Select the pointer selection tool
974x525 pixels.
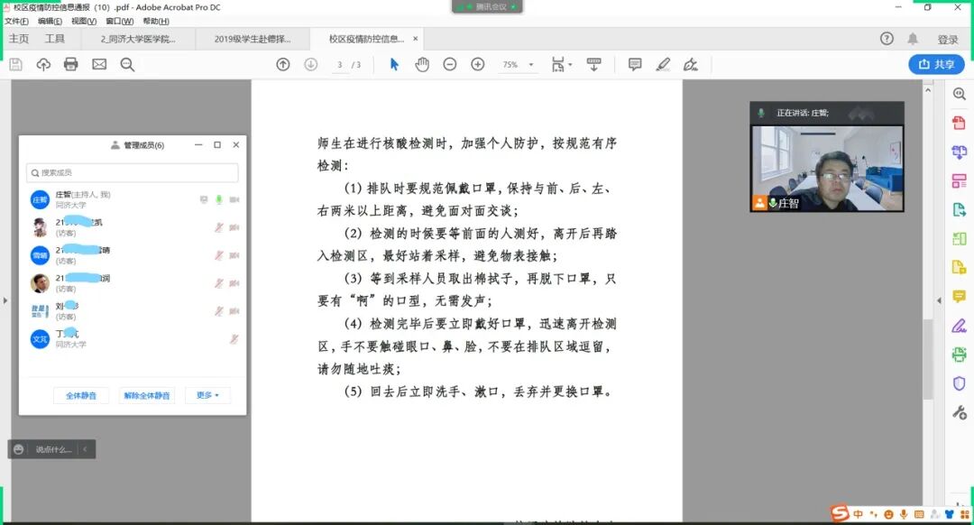(x=393, y=64)
